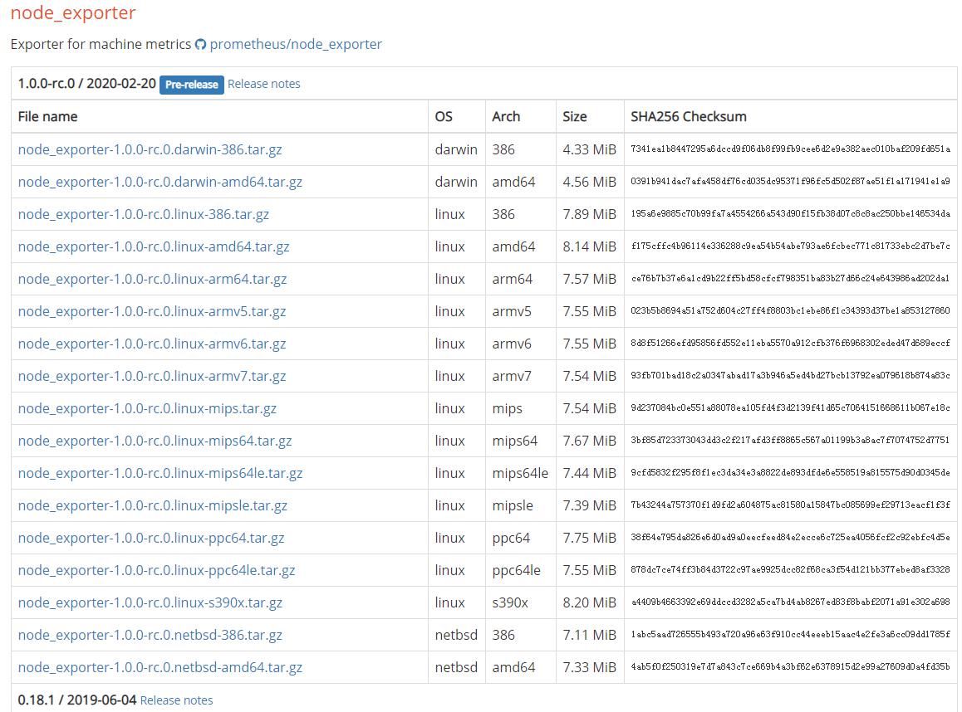962x712 pixels.
Task: Open Release notes for 0.18.1
Action: [x=177, y=700]
